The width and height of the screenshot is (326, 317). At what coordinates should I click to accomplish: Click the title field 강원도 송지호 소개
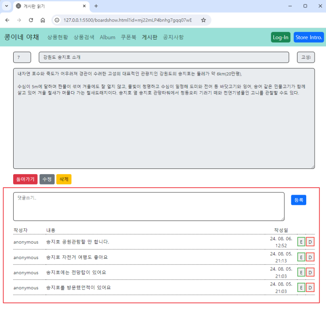(164, 57)
